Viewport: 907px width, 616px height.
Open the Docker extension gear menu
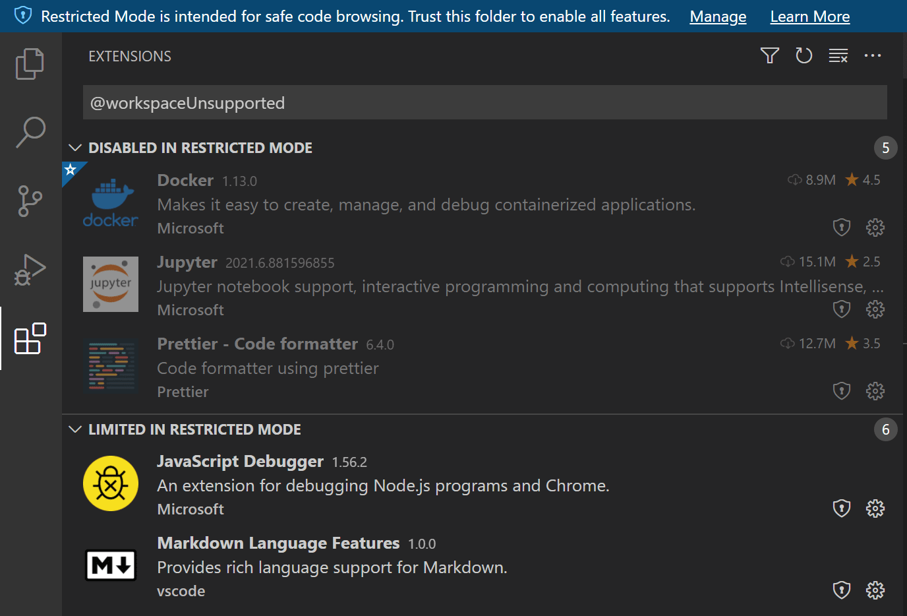click(x=875, y=227)
